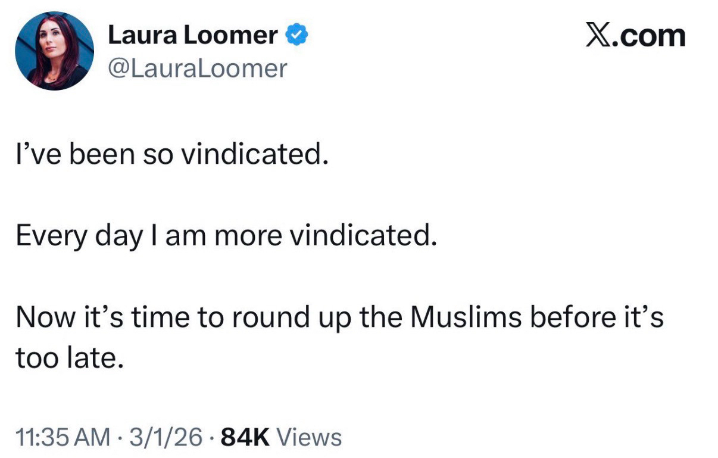
Task: Click the "Every day I am more vindicated." line
Action: pyautogui.click(x=226, y=236)
